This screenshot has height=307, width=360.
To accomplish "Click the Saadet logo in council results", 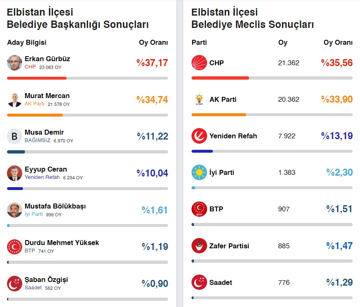I will 199,282.
